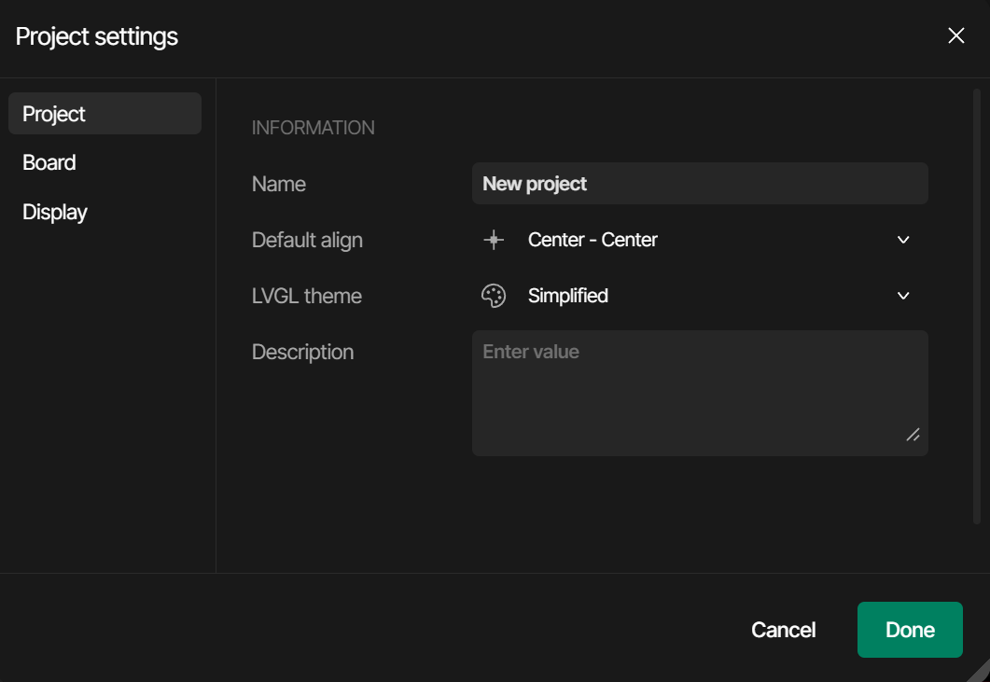Click Cancel to discard changes
The height and width of the screenshot is (682, 990).
783,630
